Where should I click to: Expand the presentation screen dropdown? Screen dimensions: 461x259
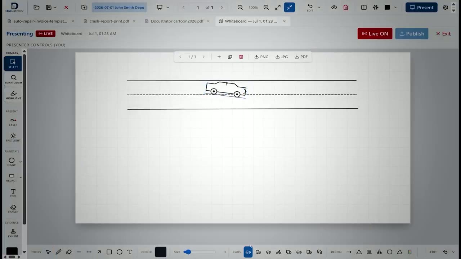(x=168, y=8)
